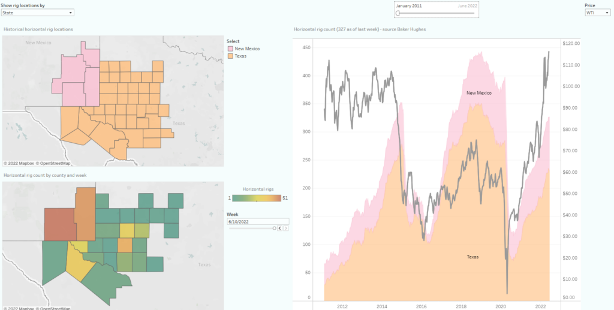Click the Week slider round handle

[x=274, y=228]
